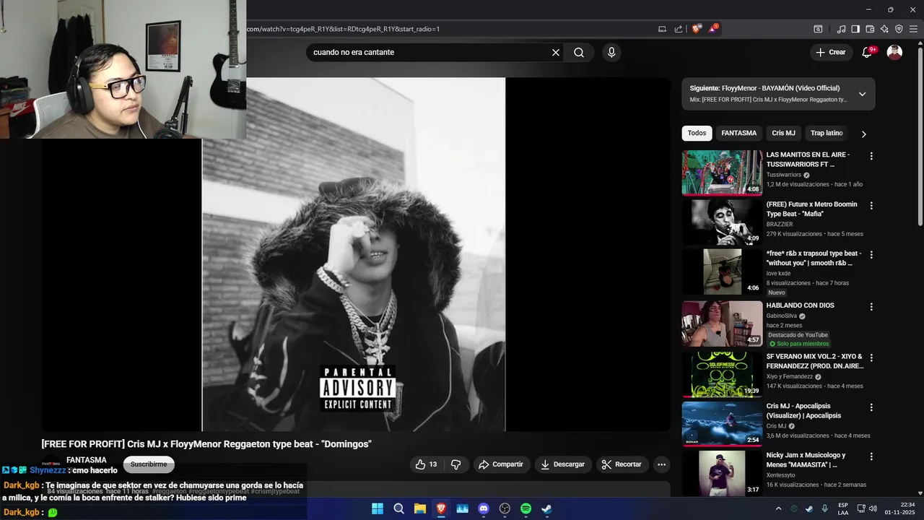Click the Recortar clip button
Image resolution: width=924 pixels, height=520 pixels.
(x=622, y=464)
